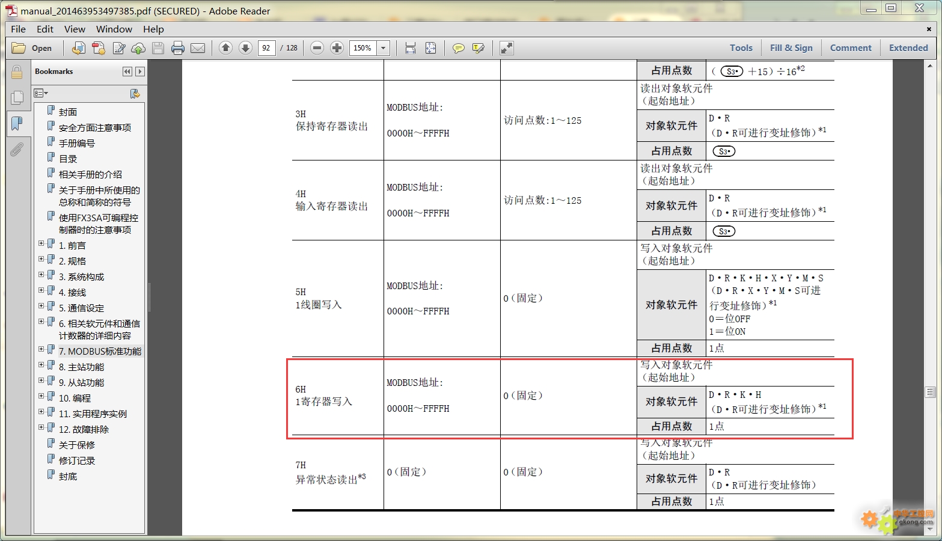Click the 150% zoom value field
The image size is (942, 541).
363,48
